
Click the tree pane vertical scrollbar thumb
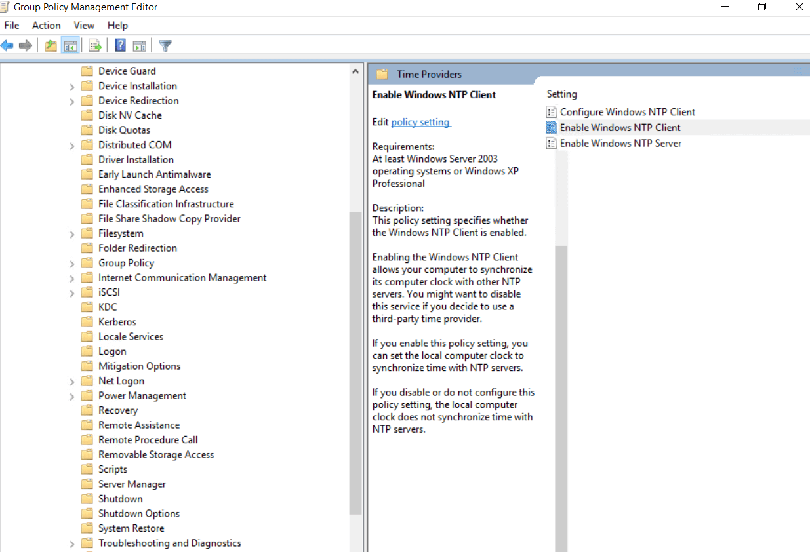coord(355,363)
